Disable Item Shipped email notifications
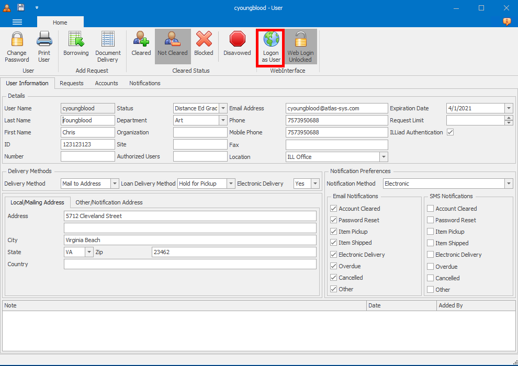The image size is (518, 366). click(333, 243)
